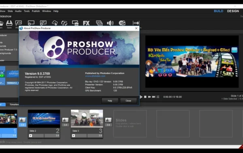Click the briefcase Edit Slide toolbar icon
Image resolution: width=243 pixels, height=153 pixels.
point(75,23)
